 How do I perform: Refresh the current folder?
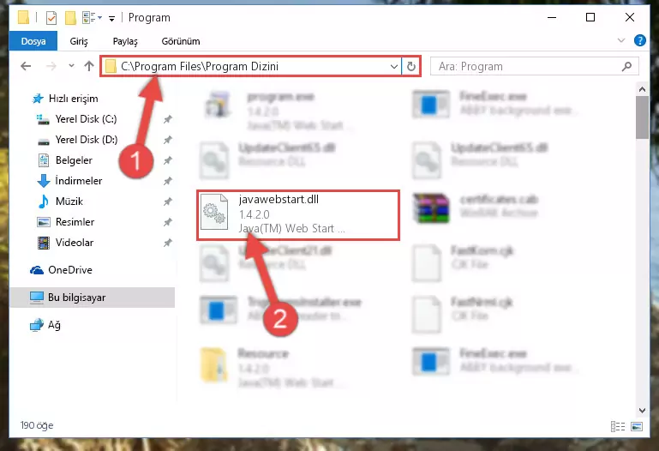point(411,66)
